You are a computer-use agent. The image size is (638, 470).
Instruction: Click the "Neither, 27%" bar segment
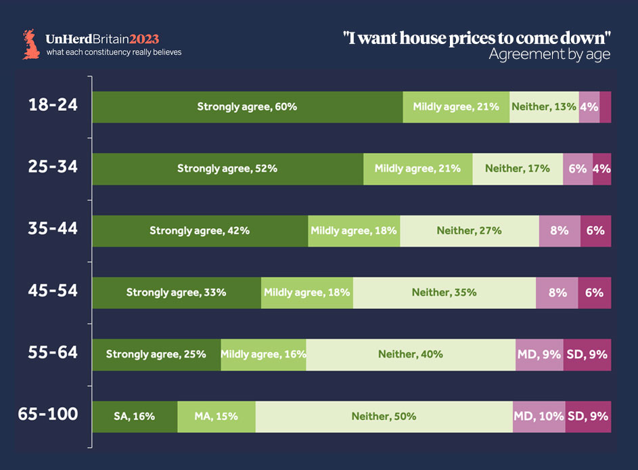coord(469,231)
